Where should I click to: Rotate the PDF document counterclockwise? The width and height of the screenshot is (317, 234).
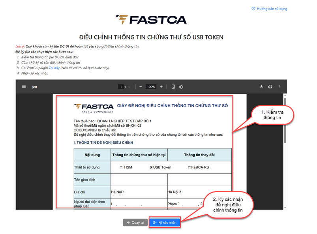[x=181, y=87]
